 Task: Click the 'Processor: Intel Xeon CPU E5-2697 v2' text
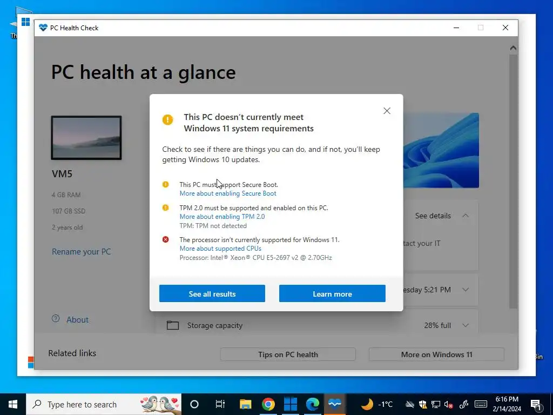tap(255, 258)
